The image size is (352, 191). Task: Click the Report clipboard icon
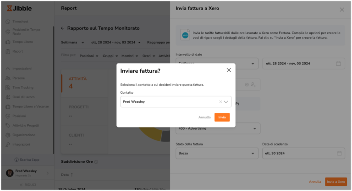[8, 51]
